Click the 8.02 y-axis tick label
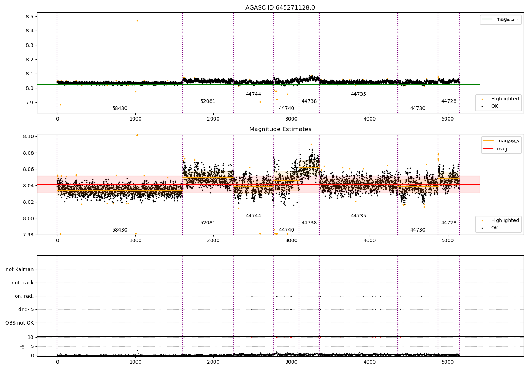529x370 pixels. pos(28,202)
